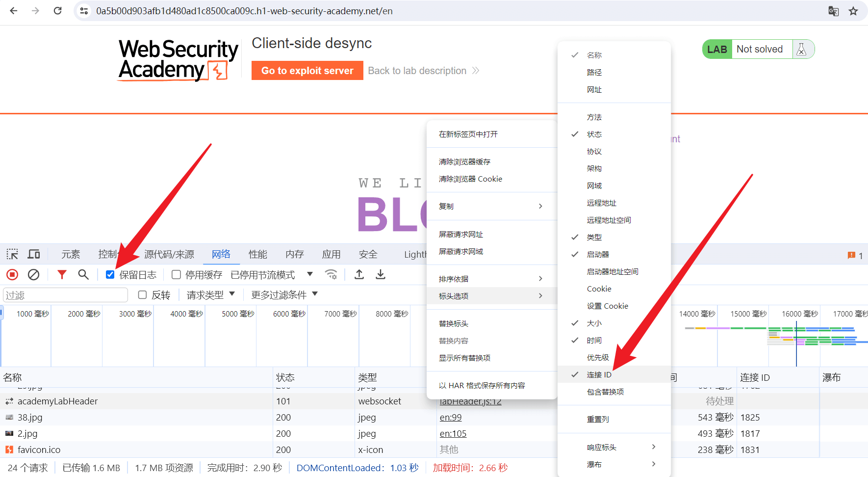The height and width of the screenshot is (477, 868).
Task: Check the invert (反转) filter checkbox
Action: click(x=142, y=295)
